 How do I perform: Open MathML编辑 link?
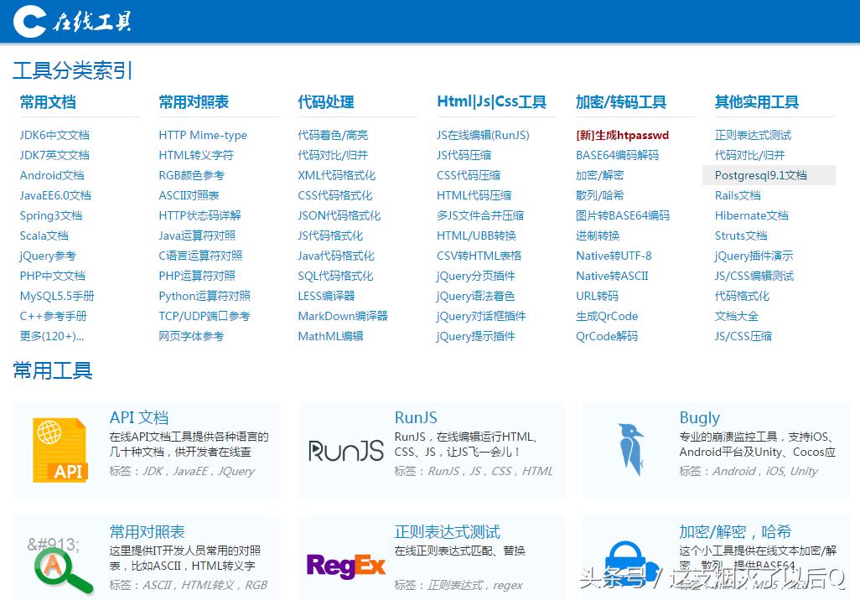pos(330,336)
